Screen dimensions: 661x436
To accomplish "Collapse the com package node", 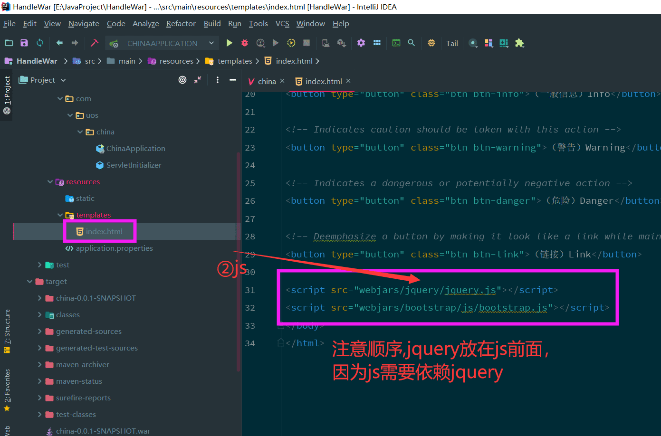I will coord(60,99).
